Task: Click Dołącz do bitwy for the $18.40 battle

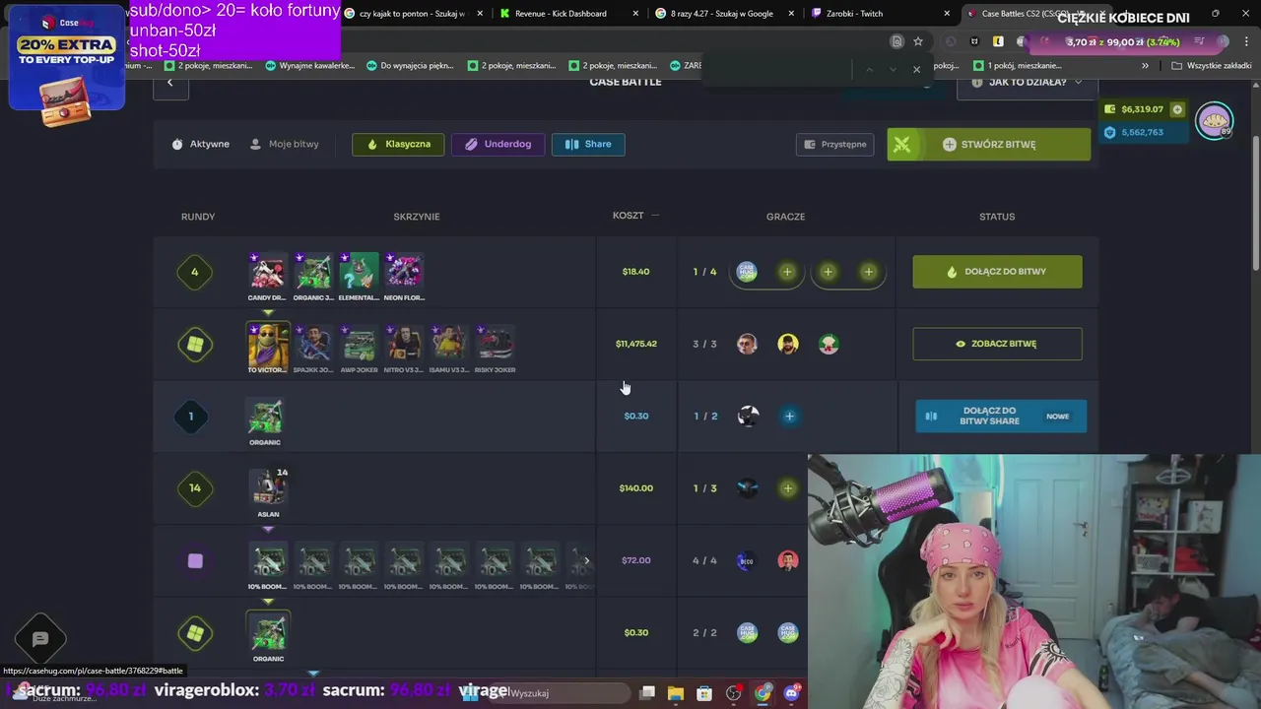Action: tap(997, 272)
